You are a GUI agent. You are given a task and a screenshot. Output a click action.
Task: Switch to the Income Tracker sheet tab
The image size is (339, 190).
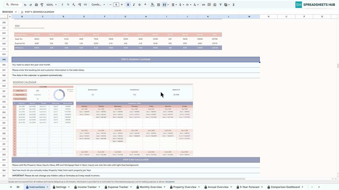87,187
